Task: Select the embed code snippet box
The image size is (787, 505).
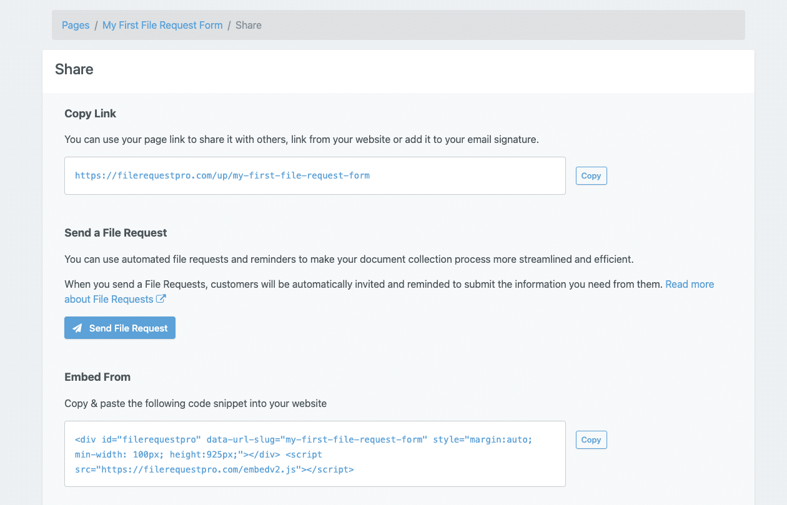Action: [x=315, y=454]
